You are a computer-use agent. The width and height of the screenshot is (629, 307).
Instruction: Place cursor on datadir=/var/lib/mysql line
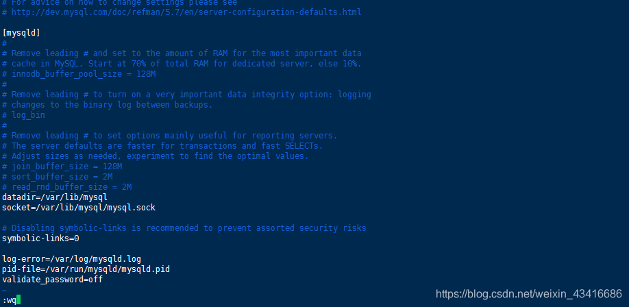[55, 197]
